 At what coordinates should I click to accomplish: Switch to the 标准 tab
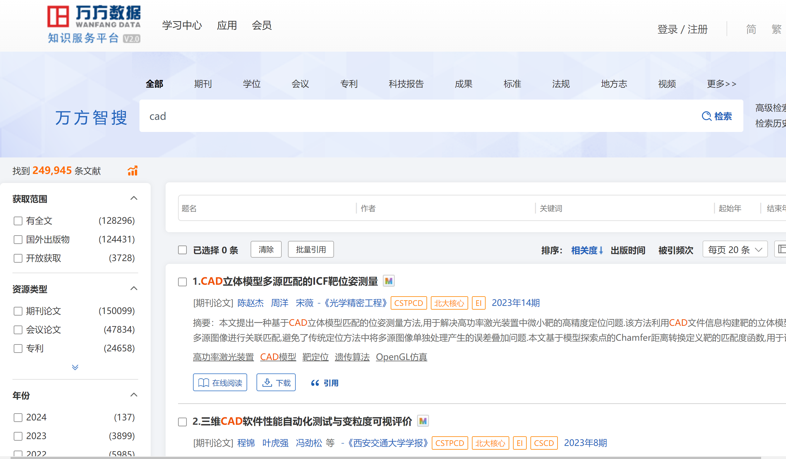pyautogui.click(x=512, y=84)
